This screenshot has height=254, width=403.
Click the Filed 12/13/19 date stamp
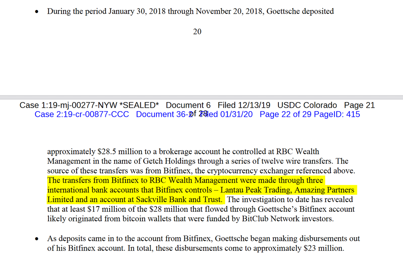tap(244, 105)
